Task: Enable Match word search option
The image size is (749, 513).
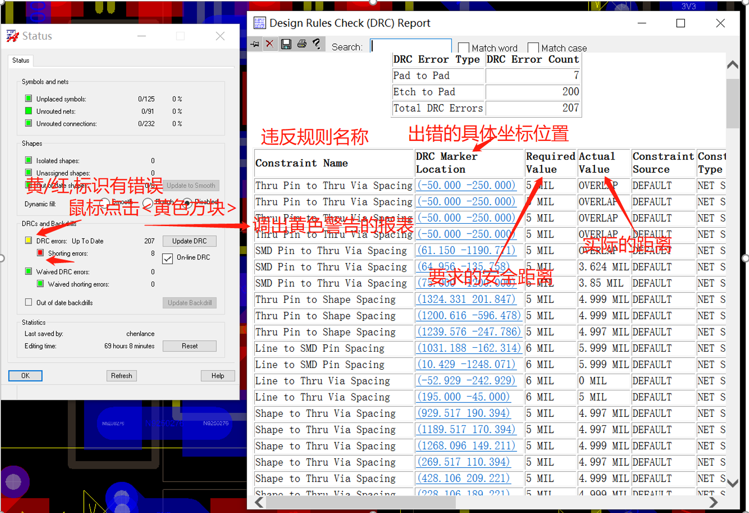Action: [x=463, y=47]
